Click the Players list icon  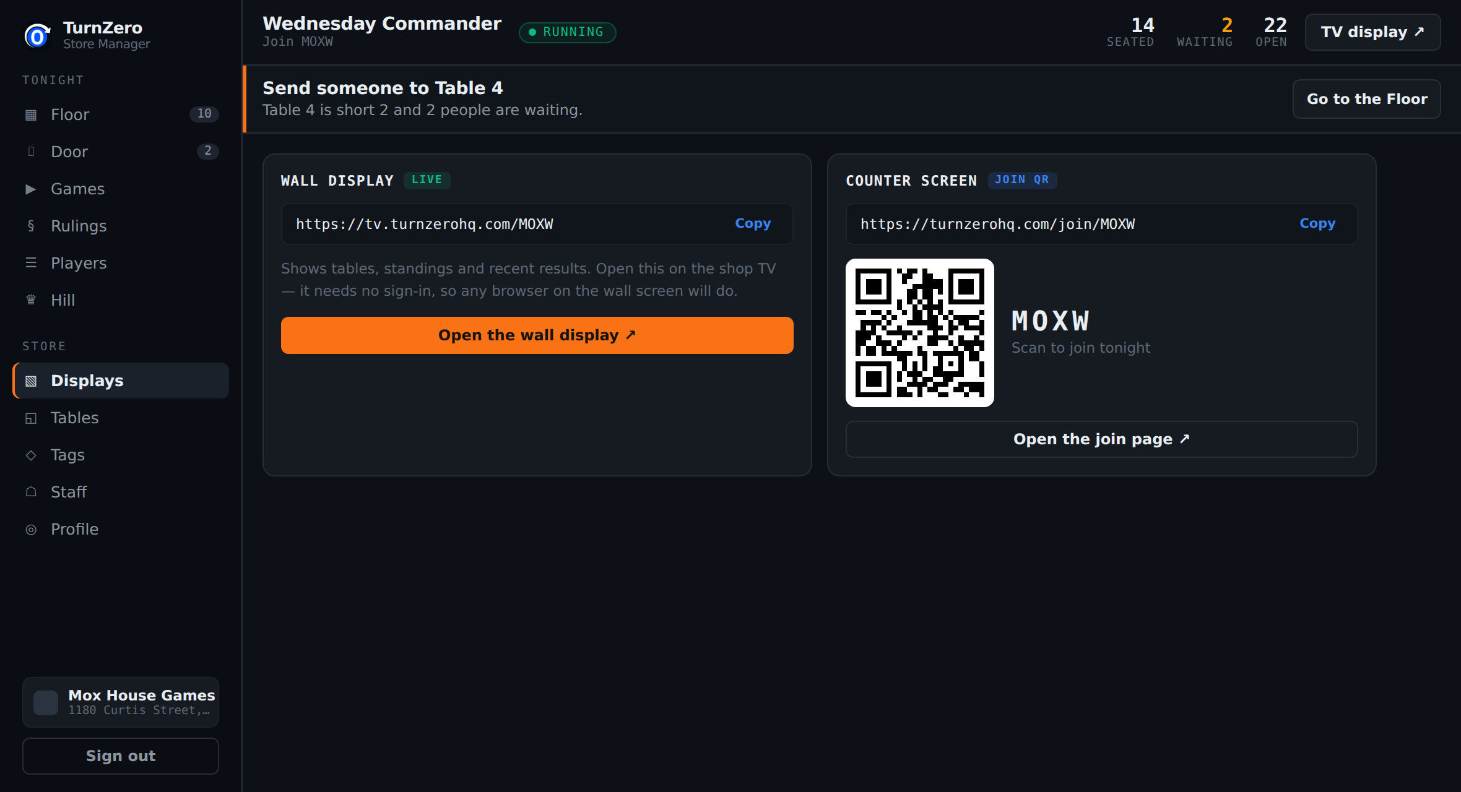tap(31, 263)
